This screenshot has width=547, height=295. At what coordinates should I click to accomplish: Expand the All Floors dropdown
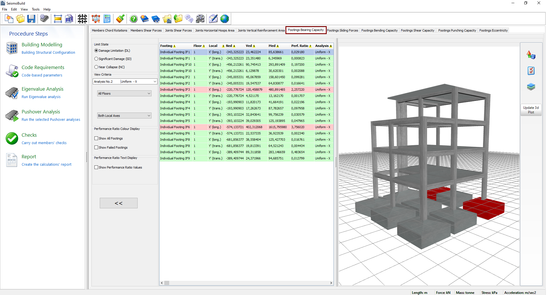[149, 94]
